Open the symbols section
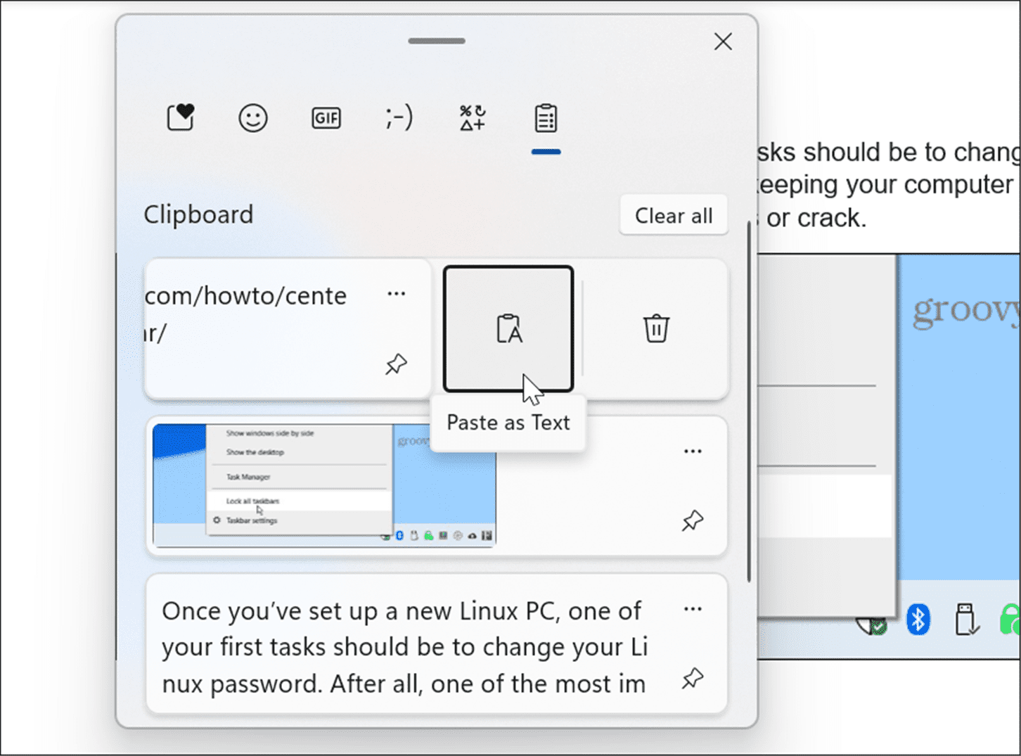 point(472,118)
